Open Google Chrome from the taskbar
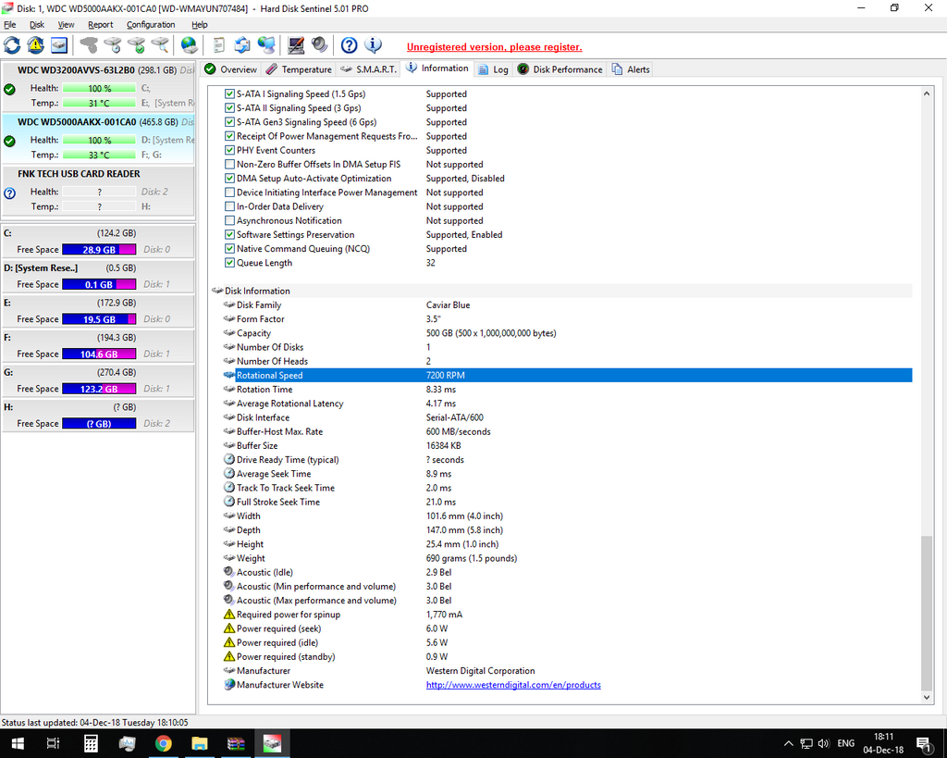Screen dimensions: 947x758 (x=163, y=743)
